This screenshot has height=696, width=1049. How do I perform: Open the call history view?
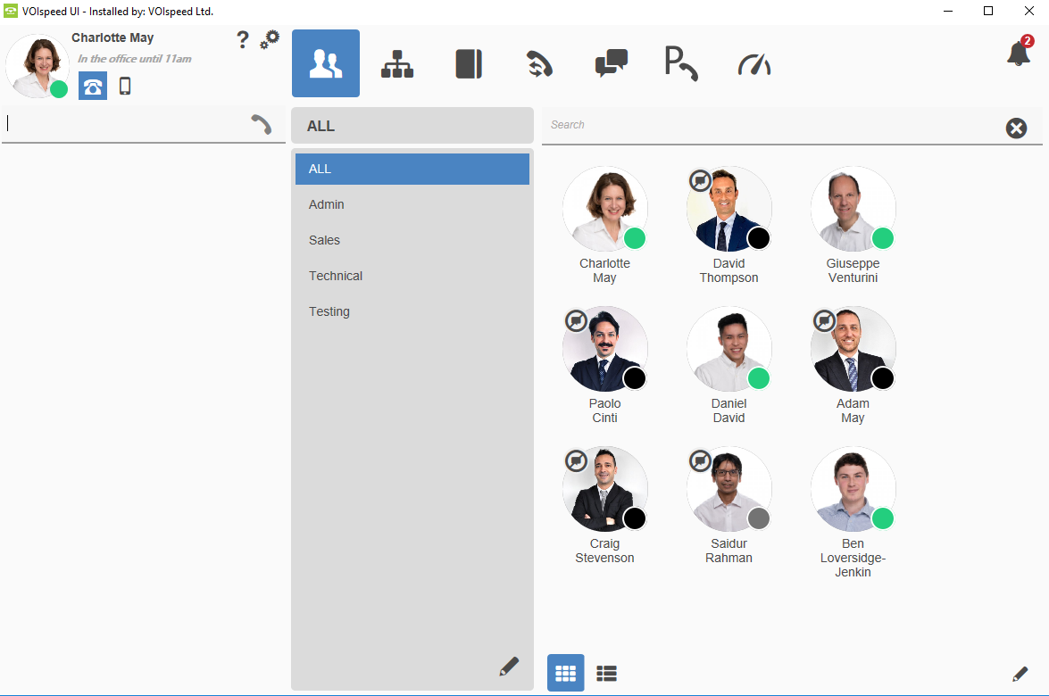point(539,62)
